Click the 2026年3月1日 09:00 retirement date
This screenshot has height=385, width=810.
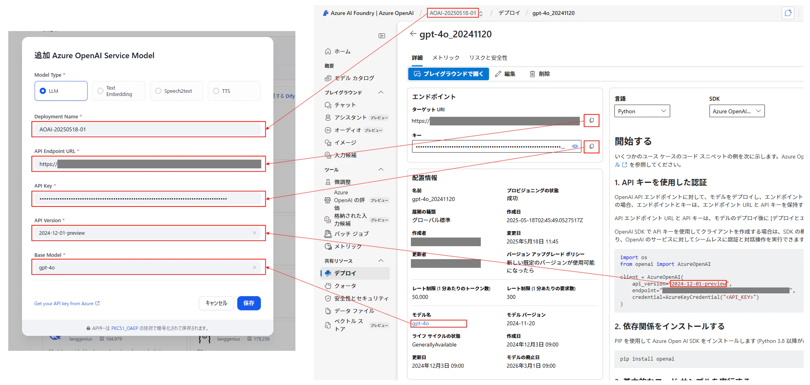click(x=531, y=366)
